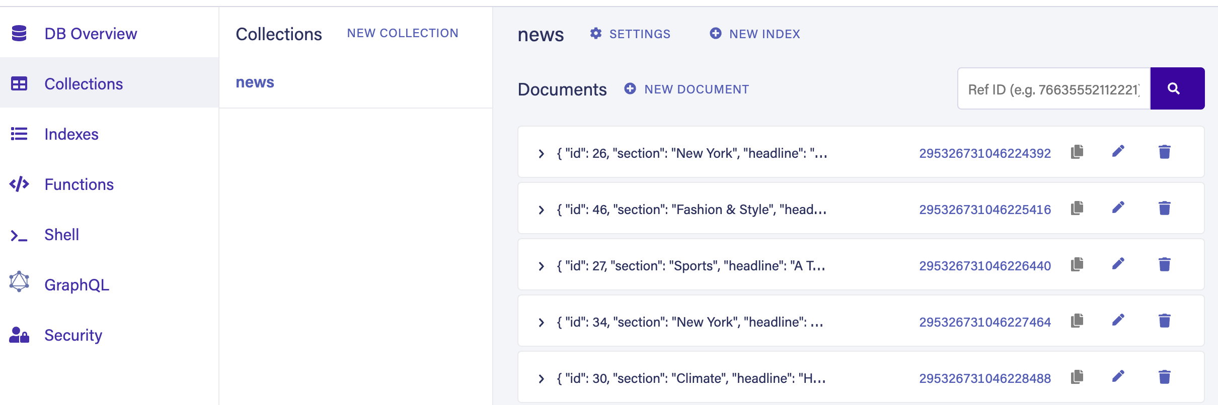
Task: Open the GraphQL section
Action: 77,285
